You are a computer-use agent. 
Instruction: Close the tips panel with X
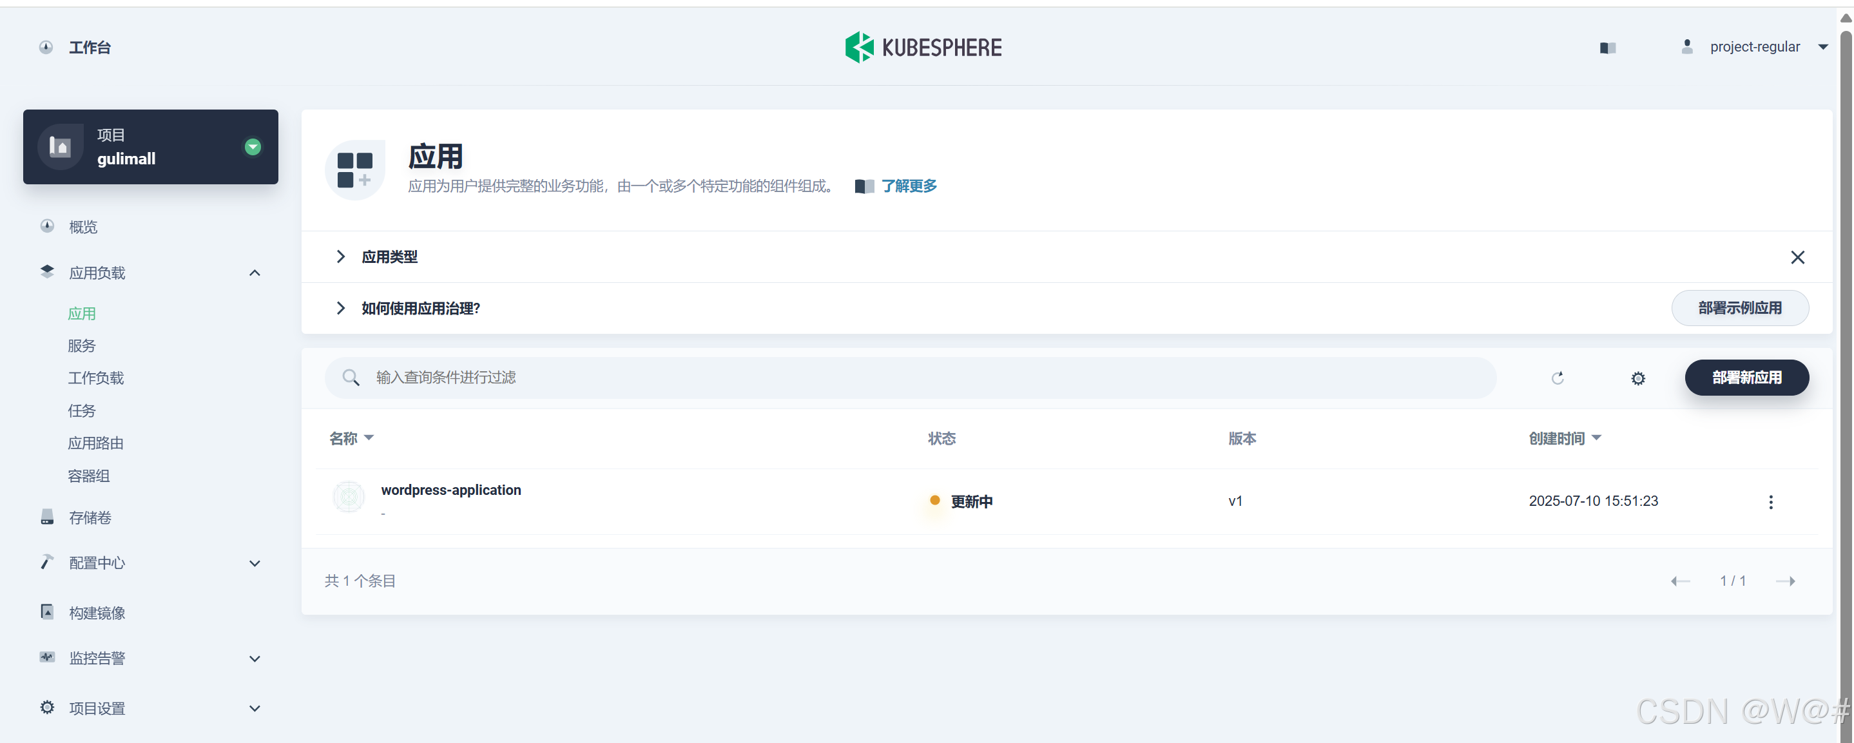(1798, 257)
